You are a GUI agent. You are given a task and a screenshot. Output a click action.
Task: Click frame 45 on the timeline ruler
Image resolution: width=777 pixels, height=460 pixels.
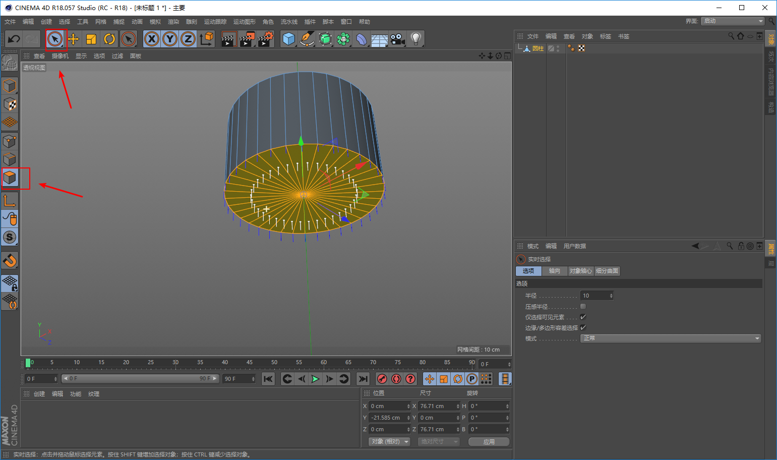[x=249, y=363]
